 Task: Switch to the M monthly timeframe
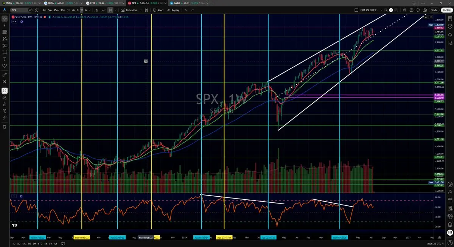tap(86, 10)
